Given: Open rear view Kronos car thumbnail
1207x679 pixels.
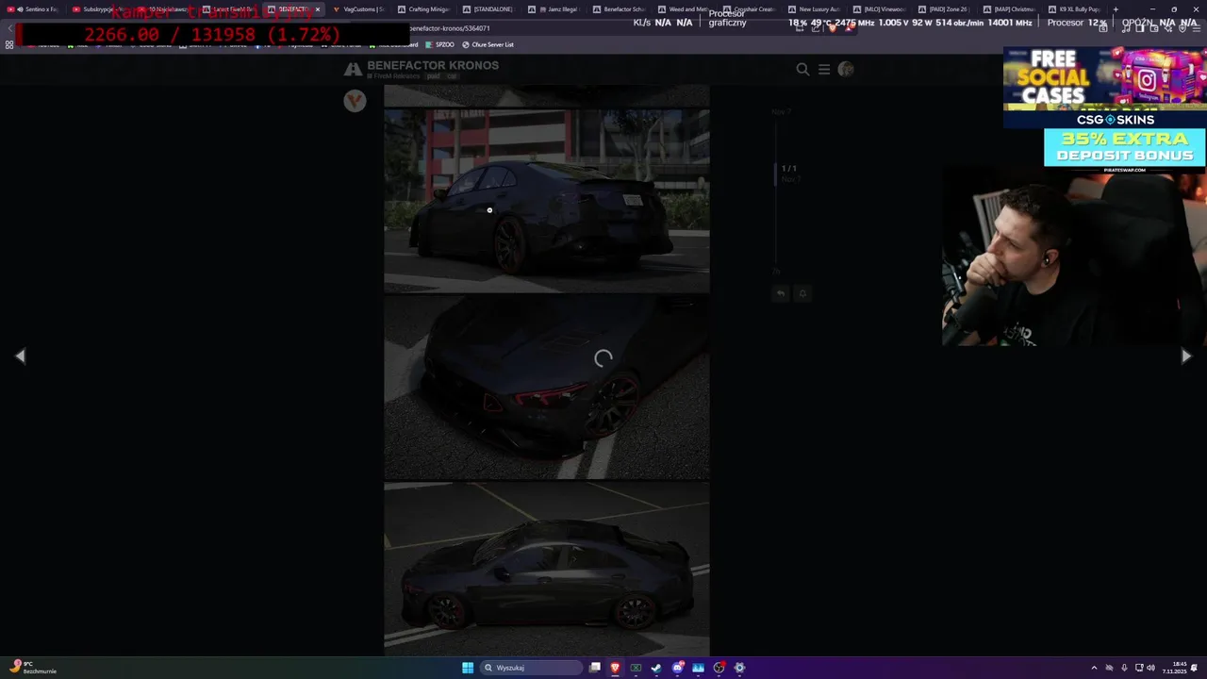Looking at the screenshot, I should tap(547, 200).
